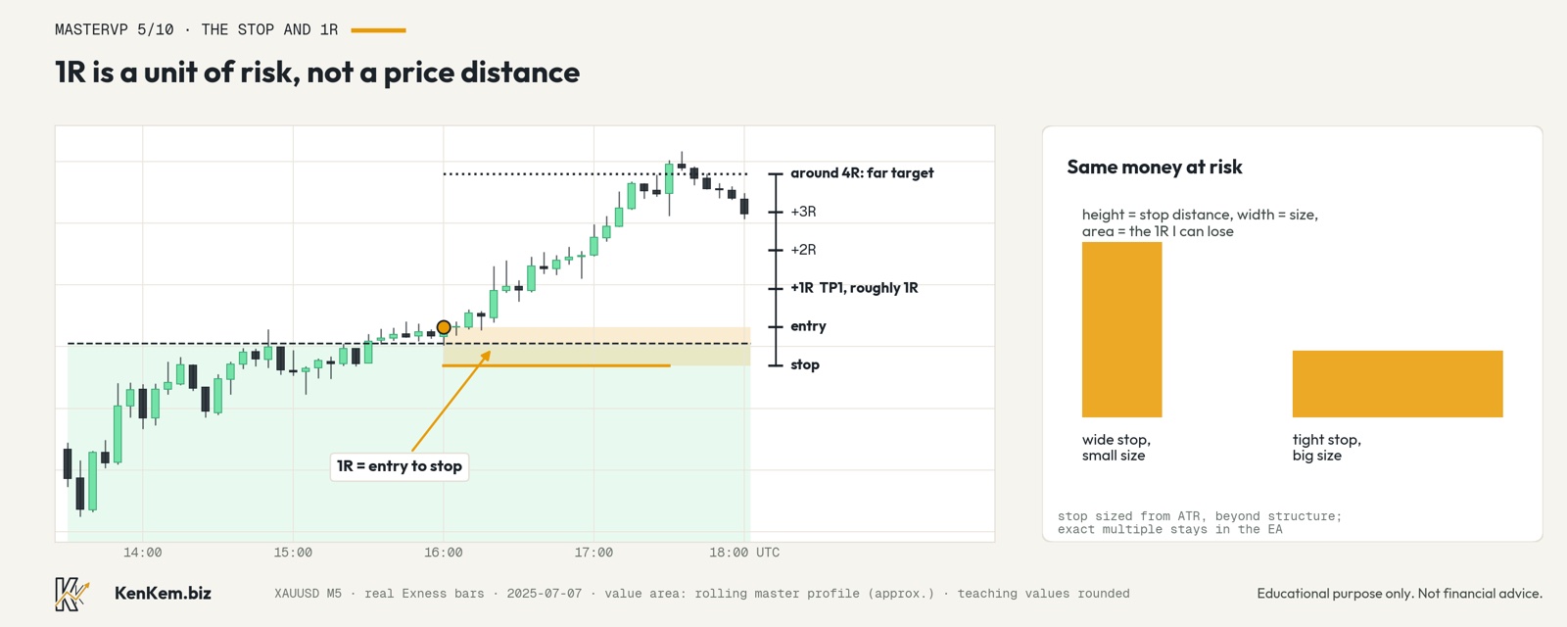The height and width of the screenshot is (627, 1567).
Task: Select the 15:00 time axis label
Action: pyautogui.click(x=293, y=553)
